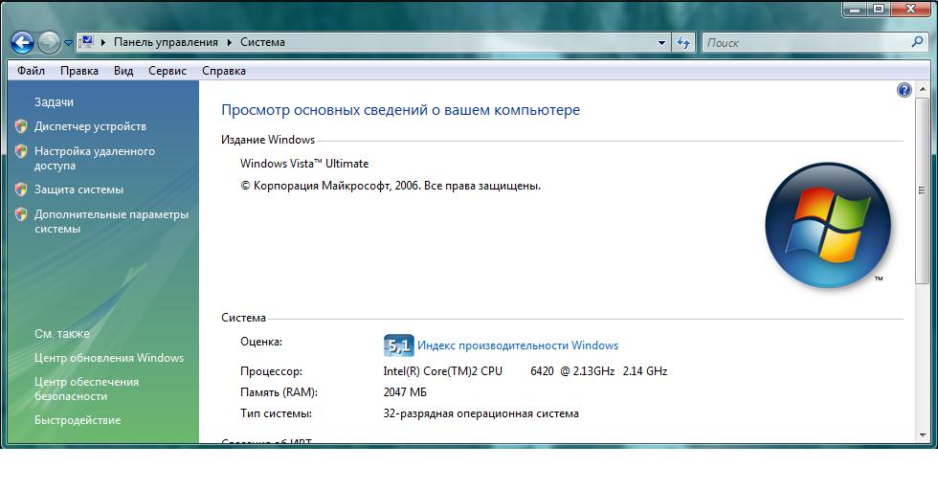
Task: Click the 5,1 performance score badge
Action: pyautogui.click(x=398, y=345)
